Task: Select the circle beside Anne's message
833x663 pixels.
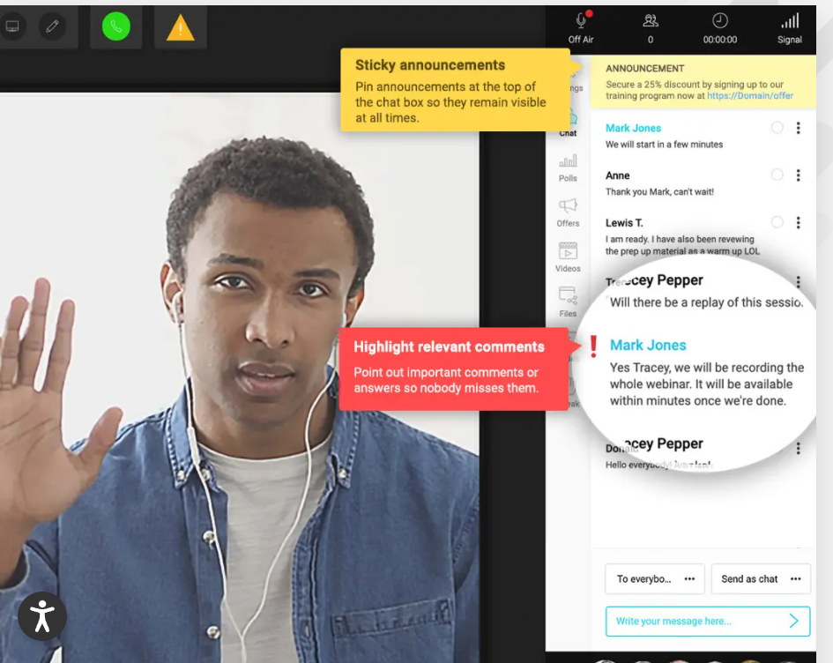Action: coord(777,175)
